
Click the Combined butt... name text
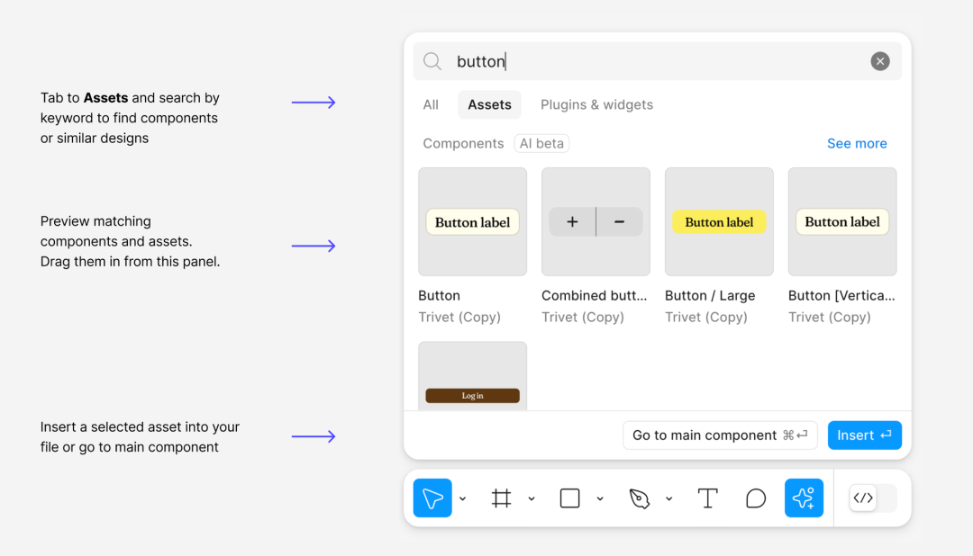click(594, 296)
